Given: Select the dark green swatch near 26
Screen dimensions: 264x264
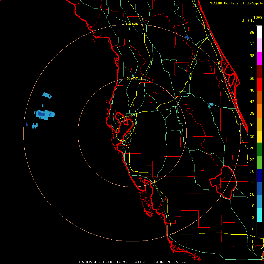Looking at the screenshot, I should click(x=259, y=149).
